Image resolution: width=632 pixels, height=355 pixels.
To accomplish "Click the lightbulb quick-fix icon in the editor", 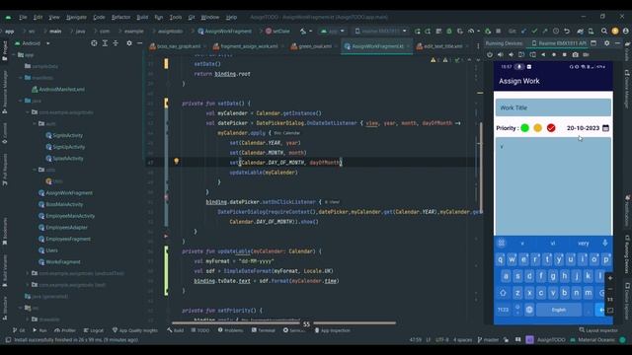I will click(176, 162).
